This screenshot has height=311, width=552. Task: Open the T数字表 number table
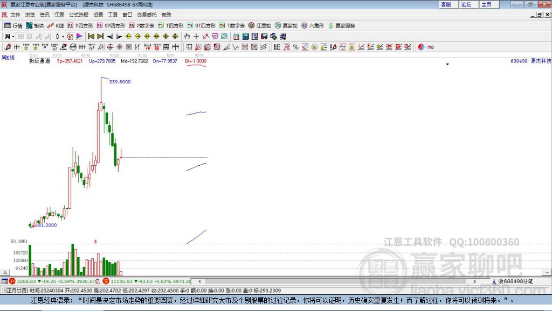[x=232, y=26]
